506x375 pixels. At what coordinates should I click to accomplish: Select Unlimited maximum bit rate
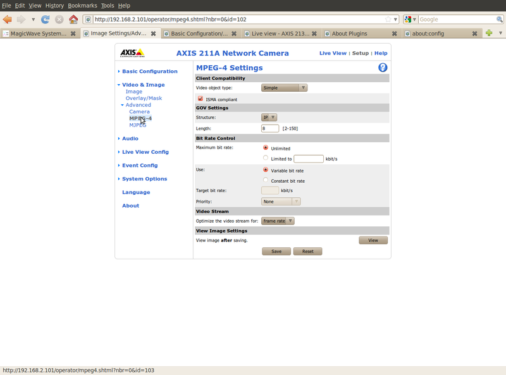(266, 147)
